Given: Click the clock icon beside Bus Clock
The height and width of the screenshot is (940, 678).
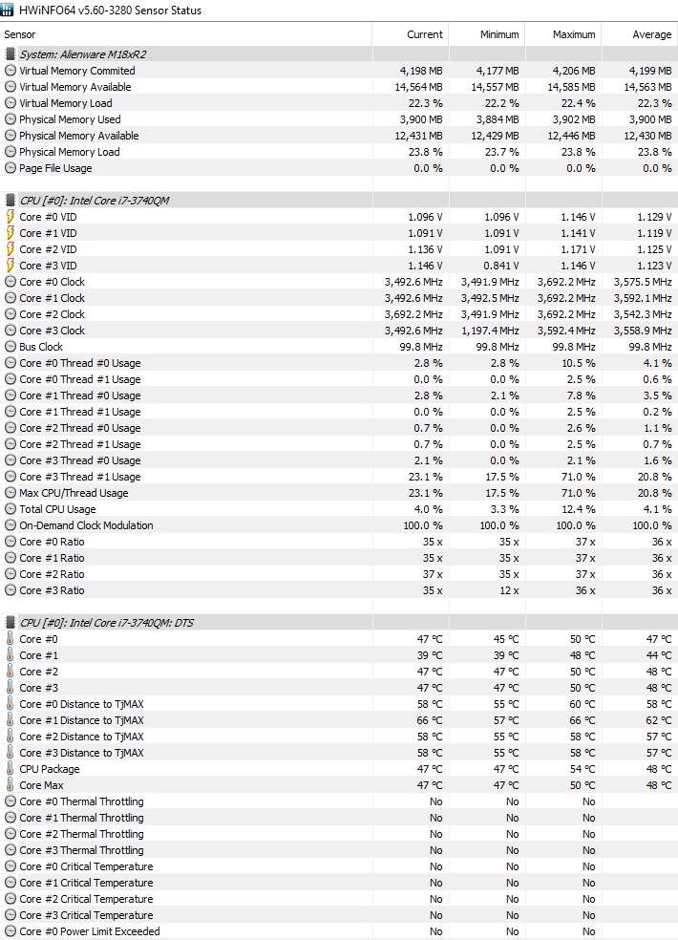Looking at the screenshot, I should pyautogui.click(x=10, y=347).
